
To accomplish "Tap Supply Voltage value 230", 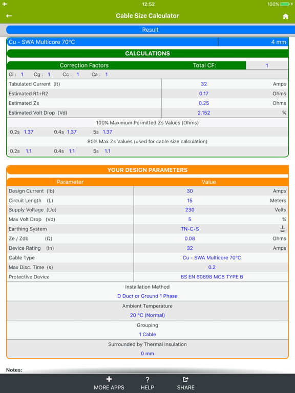I will [x=189, y=210].
